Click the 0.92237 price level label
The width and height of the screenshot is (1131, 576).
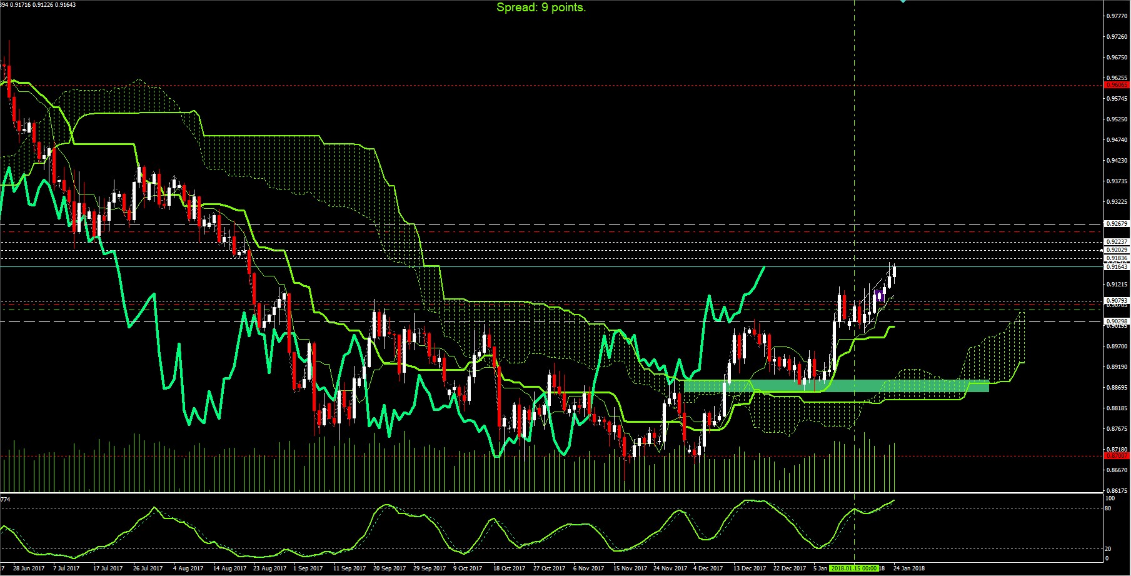tap(1117, 242)
